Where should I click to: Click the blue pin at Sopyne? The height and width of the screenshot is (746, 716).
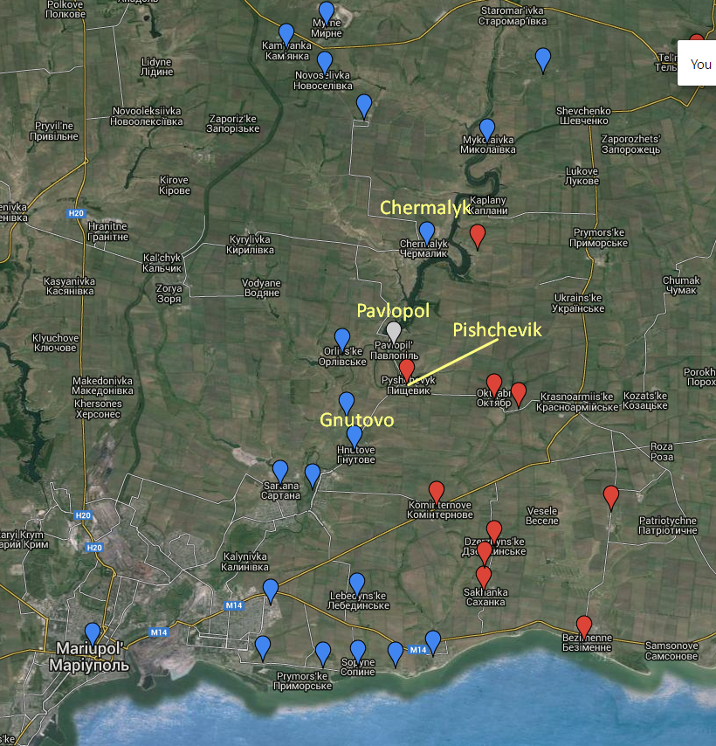[357, 650]
